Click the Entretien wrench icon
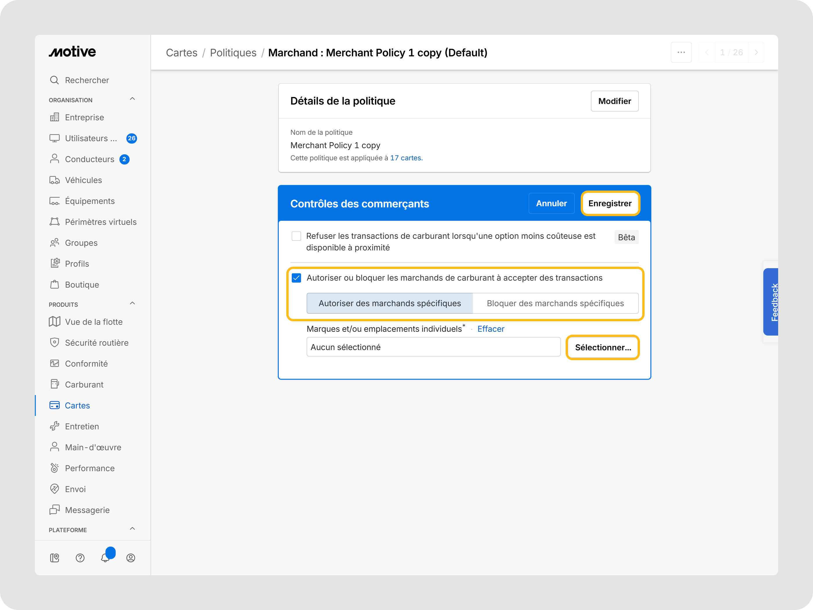813x610 pixels. click(x=54, y=426)
